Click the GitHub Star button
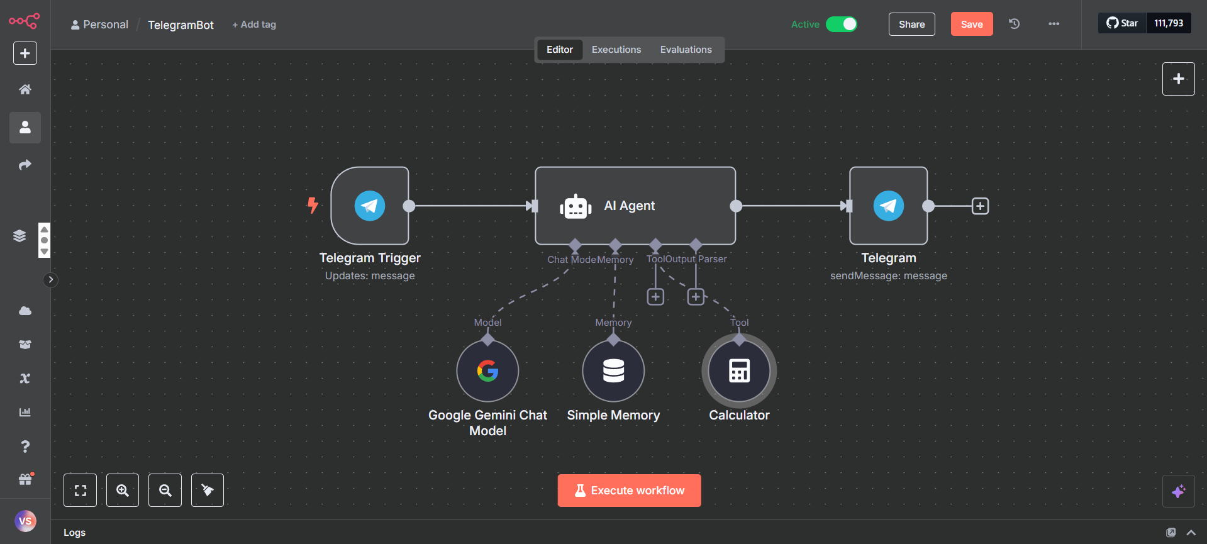The height and width of the screenshot is (544, 1207). tap(1122, 23)
